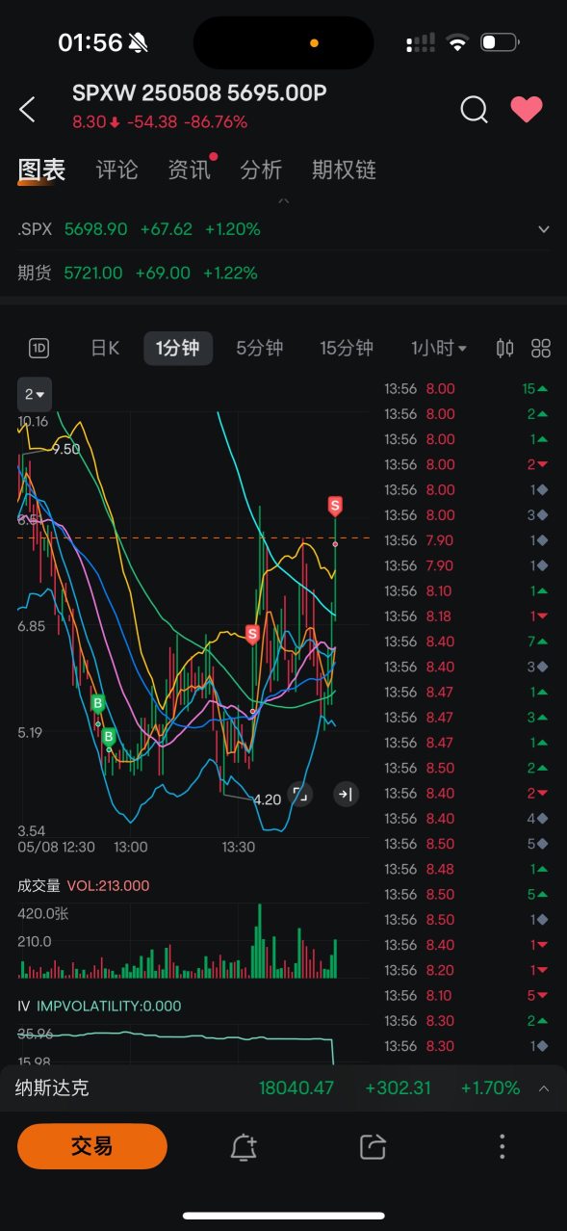This screenshot has width=567, height=1231.
Task: Tap the 4.20 low price label on chart
Action: tap(267, 799)
